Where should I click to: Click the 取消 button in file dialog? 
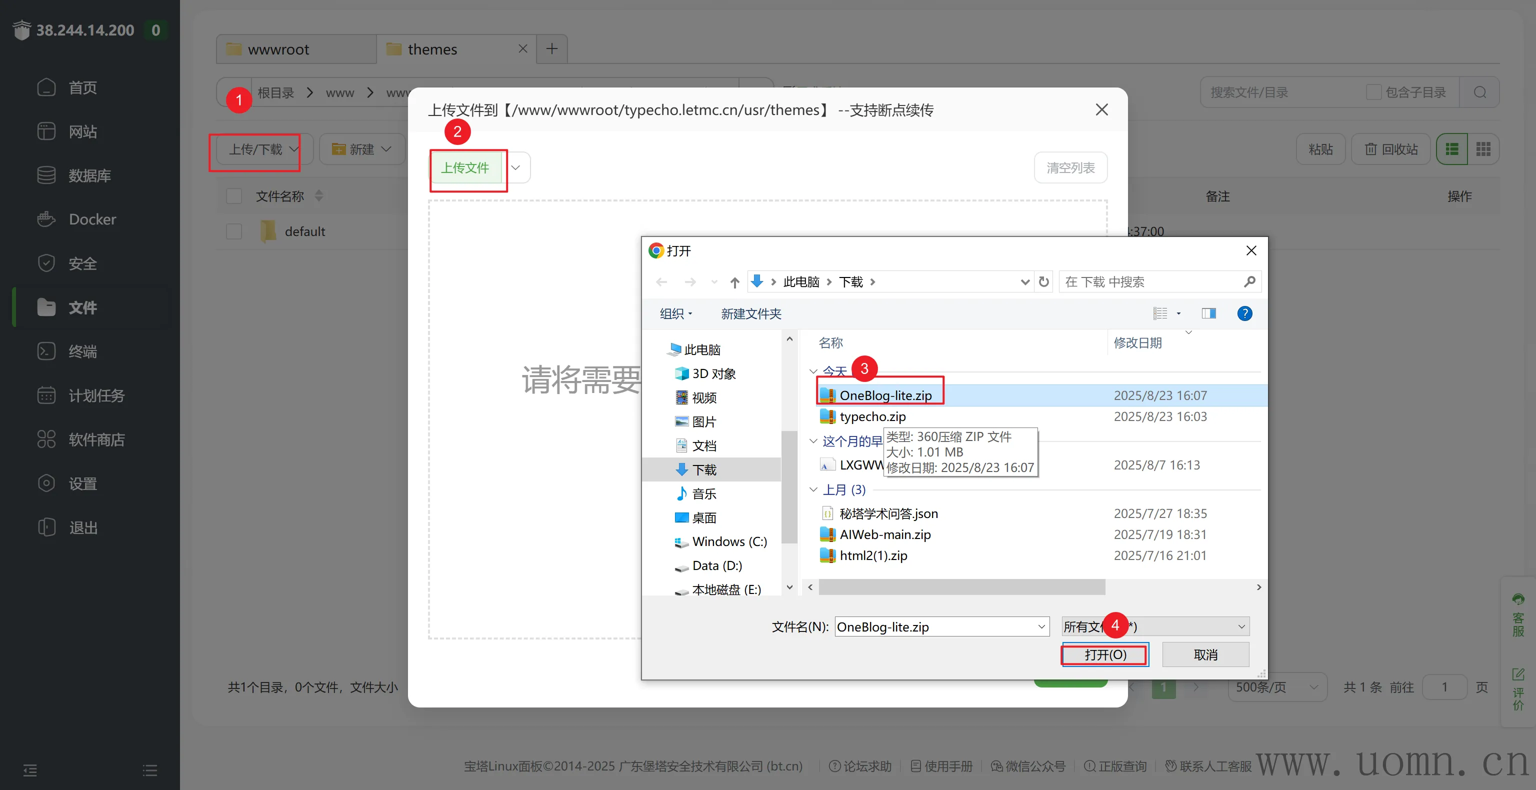(1205, 654)
